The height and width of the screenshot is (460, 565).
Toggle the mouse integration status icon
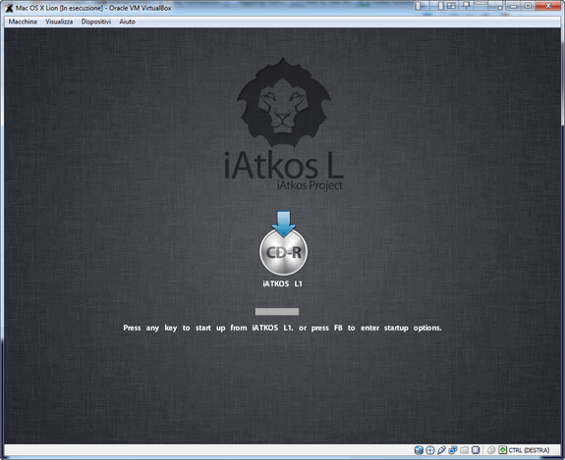[x=491, y=450]
